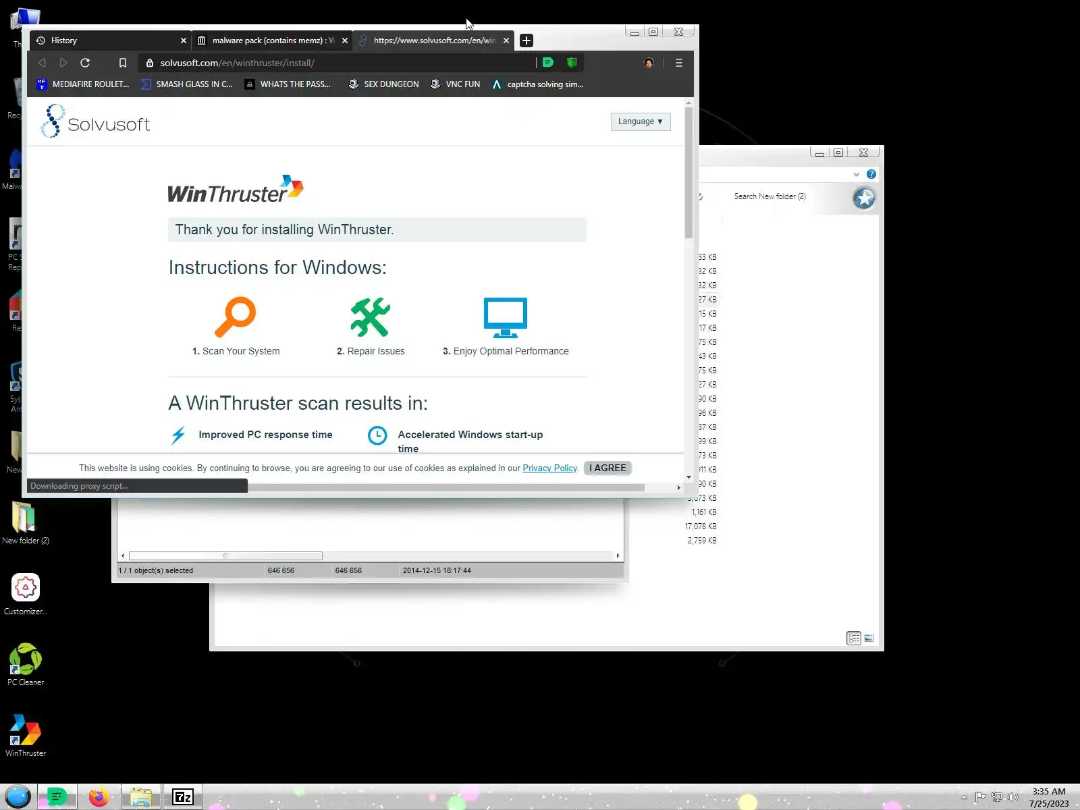Close the solvusoft.com tab
The height and width of the screenshot is (810, 1080).
click(506, 40)
